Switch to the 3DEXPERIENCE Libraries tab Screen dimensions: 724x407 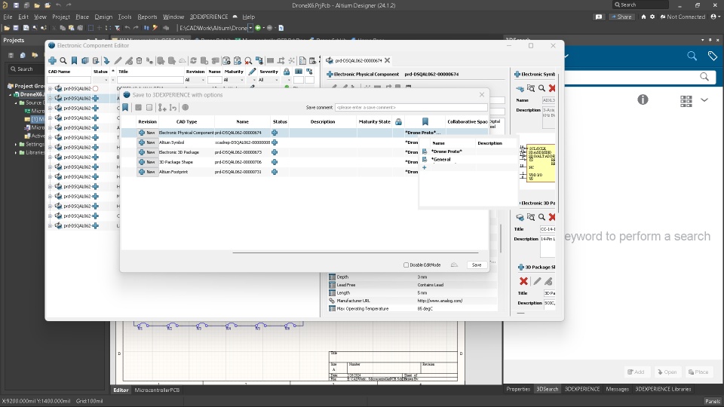coord(662,389)
